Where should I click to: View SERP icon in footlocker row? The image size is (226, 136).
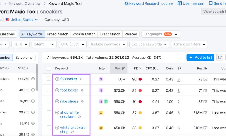[206, 79]
